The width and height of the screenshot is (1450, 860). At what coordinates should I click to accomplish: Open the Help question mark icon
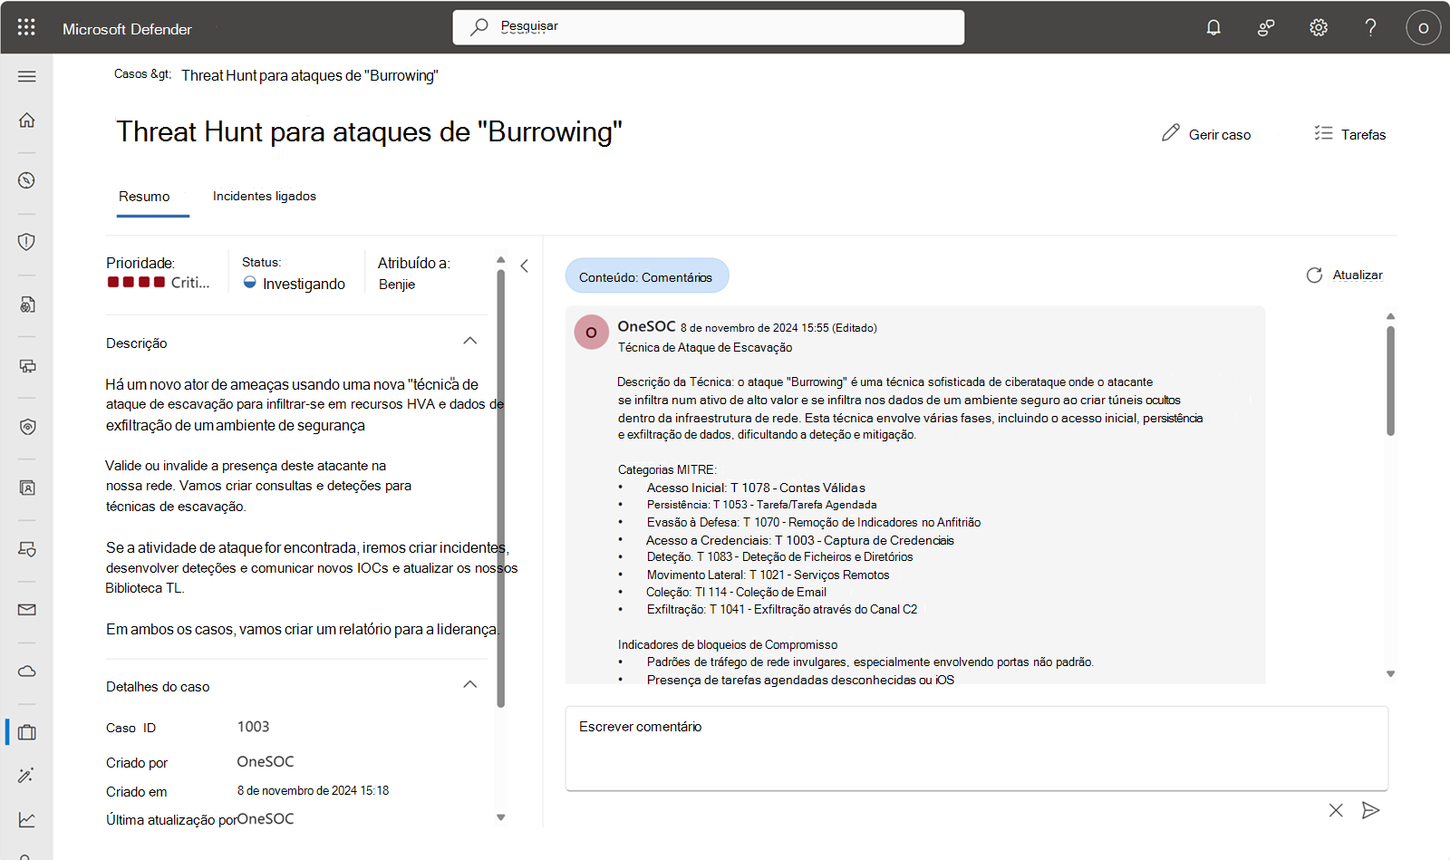pyautogui.click(x=1371, y=27)
